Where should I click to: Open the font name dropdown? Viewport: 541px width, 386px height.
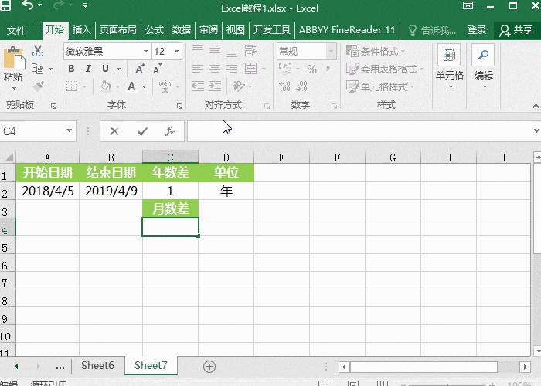(145, 52)
